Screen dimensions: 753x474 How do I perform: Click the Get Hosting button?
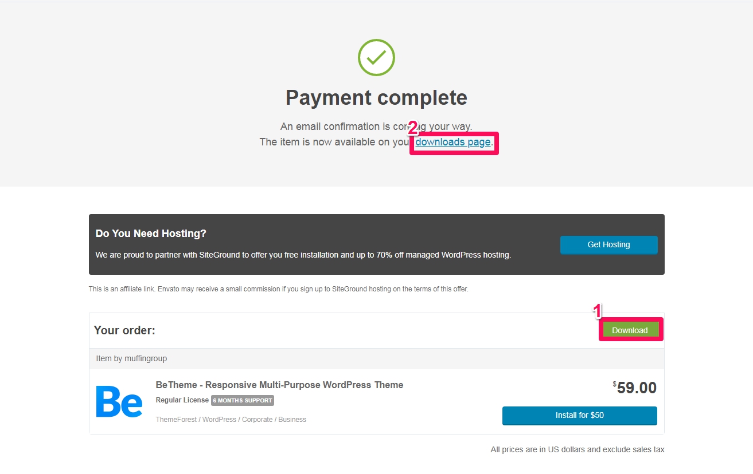608,244
